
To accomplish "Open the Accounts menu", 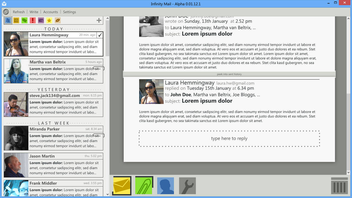I will [x=50, y=12].
